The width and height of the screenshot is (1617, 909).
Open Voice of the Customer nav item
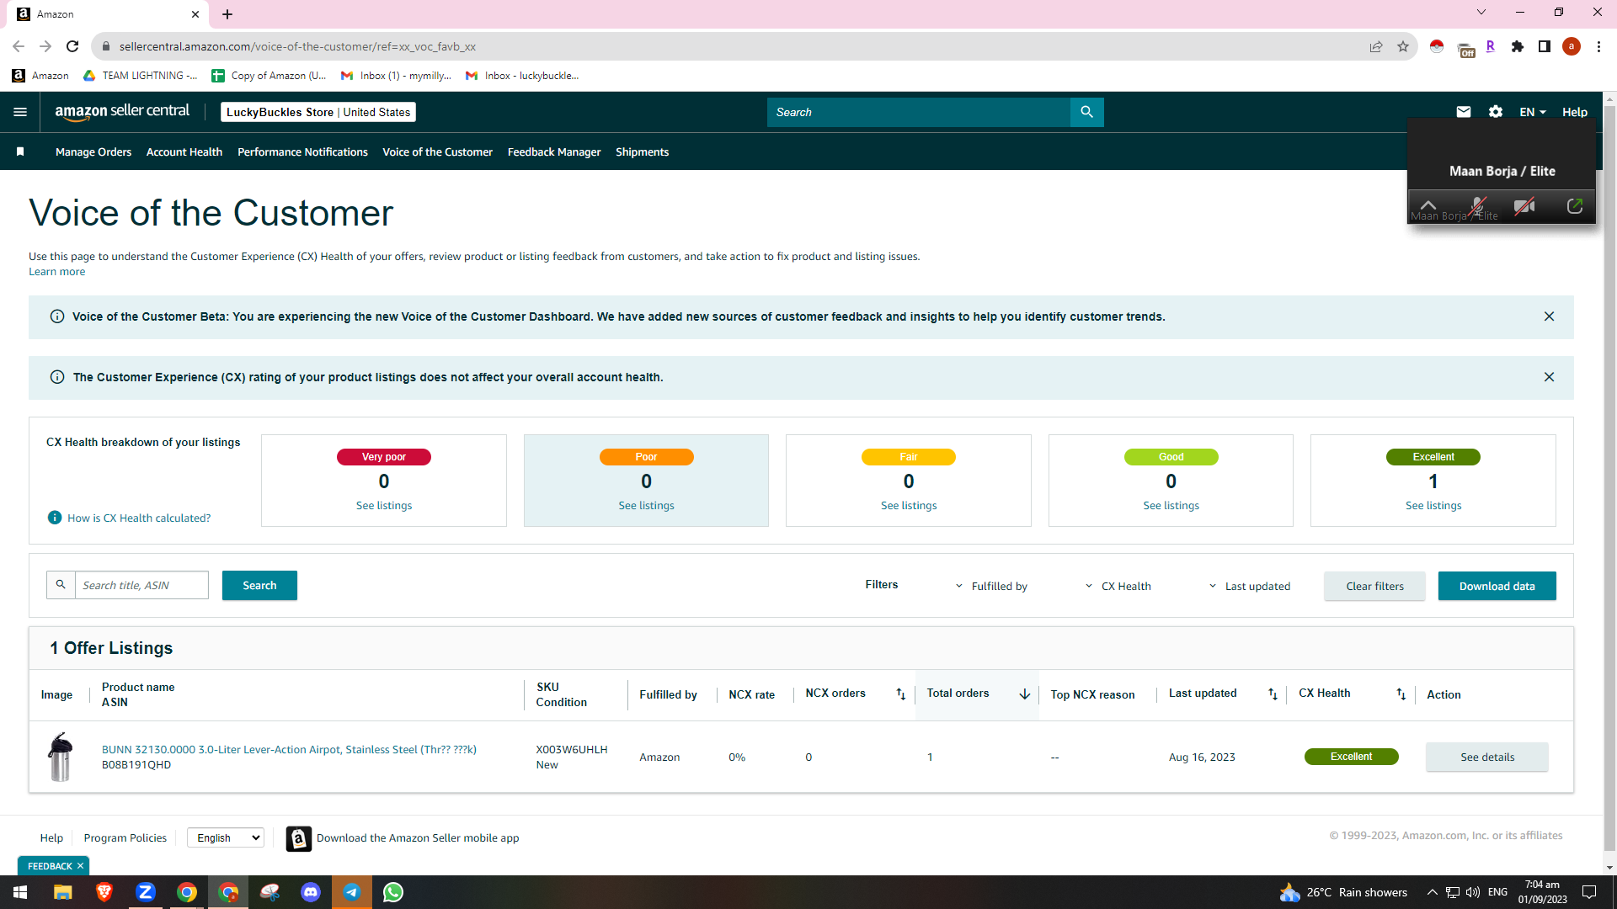pos(437,152)
